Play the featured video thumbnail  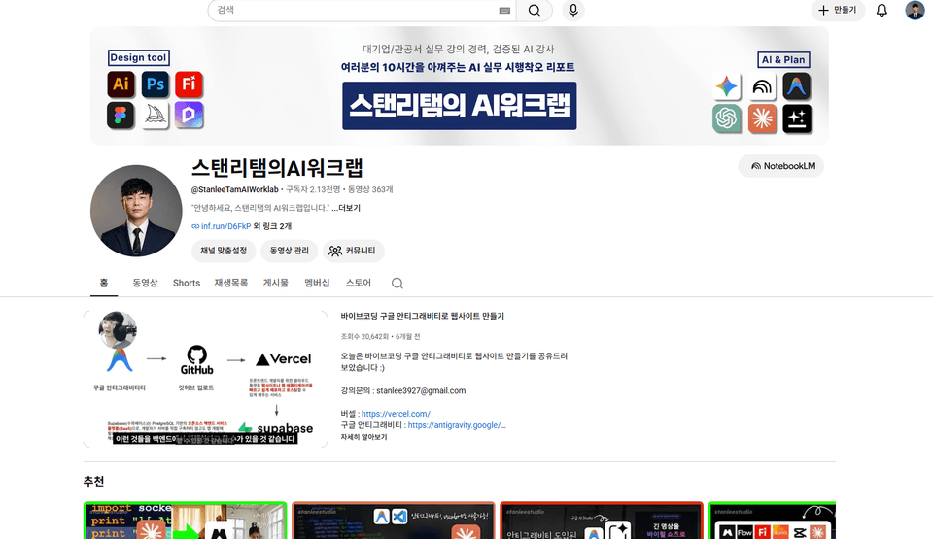point(205,379)
